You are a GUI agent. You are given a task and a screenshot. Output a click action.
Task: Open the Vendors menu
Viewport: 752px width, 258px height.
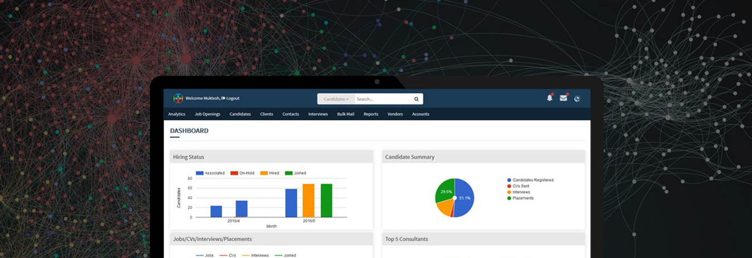(395, 114)
